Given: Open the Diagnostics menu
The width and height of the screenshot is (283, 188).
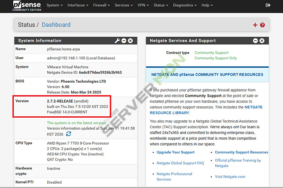Looking at the screenshot, I should (x=185, y=5).
